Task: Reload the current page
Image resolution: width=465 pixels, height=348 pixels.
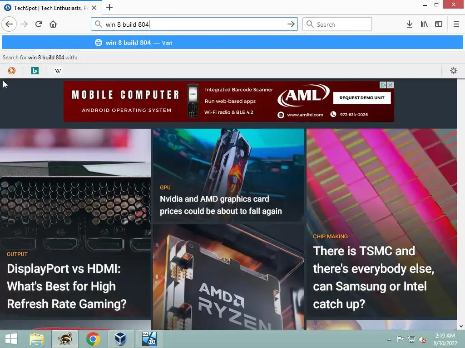Action: coord(39,24)
